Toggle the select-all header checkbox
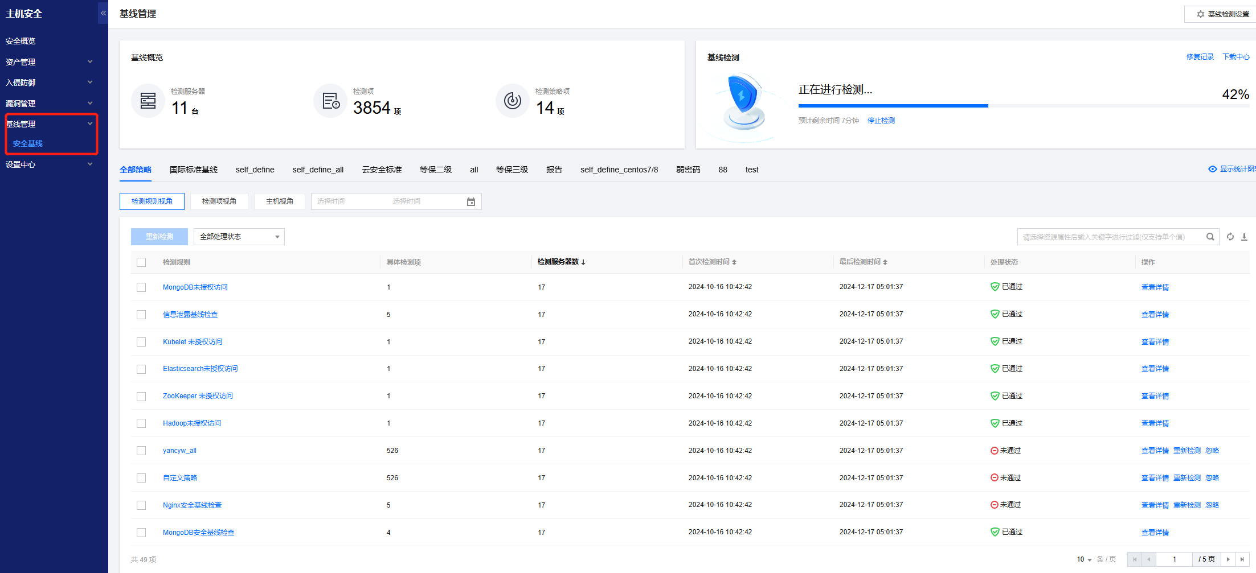 click(x=141, y=262)
